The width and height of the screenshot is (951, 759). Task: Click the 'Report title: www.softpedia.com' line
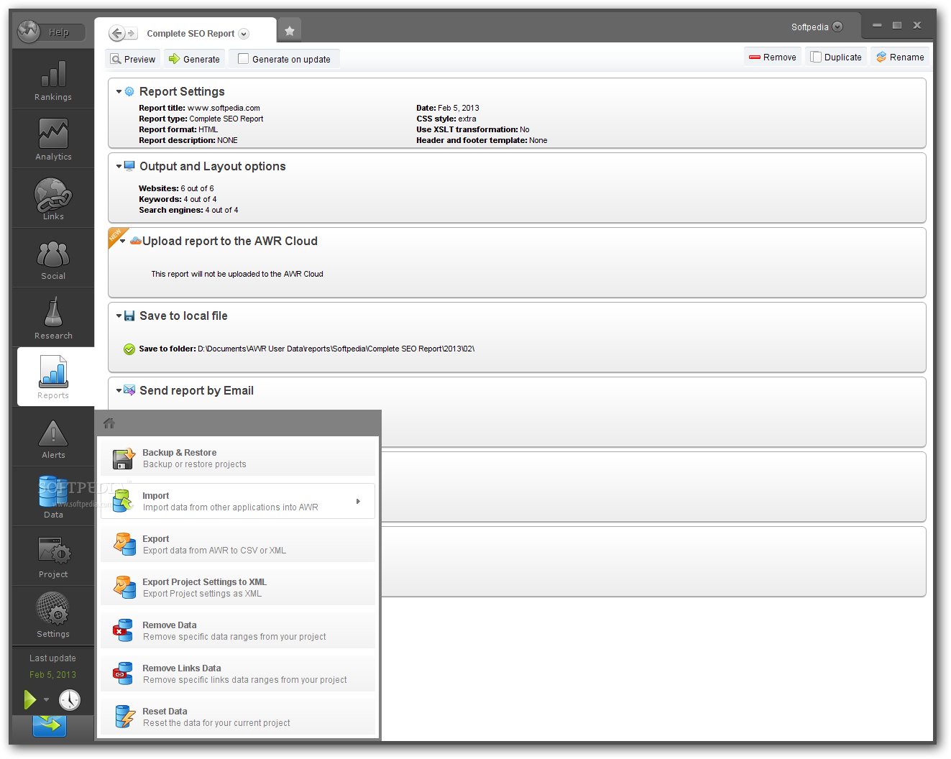pos(199,108)
